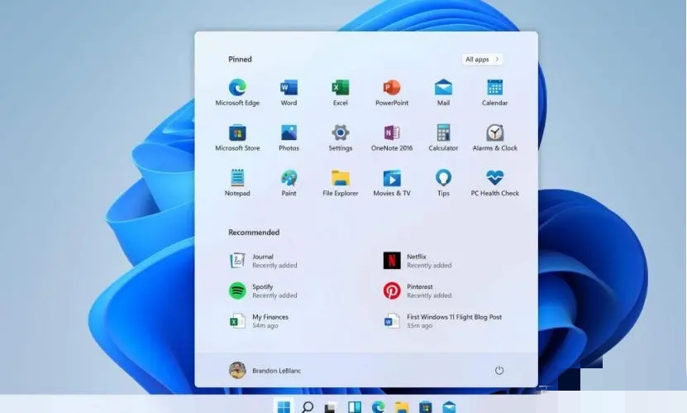This screenshot has width=687, height=413.
Task: Click the All apps button
Action: tap(482, 60)
